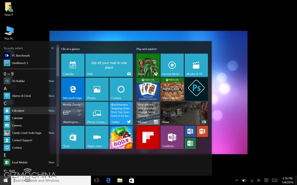The image size is (297, 185).
Task: Open the OneNote tile
Action: [172, 137]
